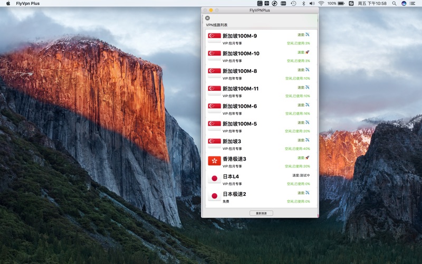The height and width of the screenshot is (264, 422).
Task: Open Time Machine menu bar icon
Action: (293, 4)
